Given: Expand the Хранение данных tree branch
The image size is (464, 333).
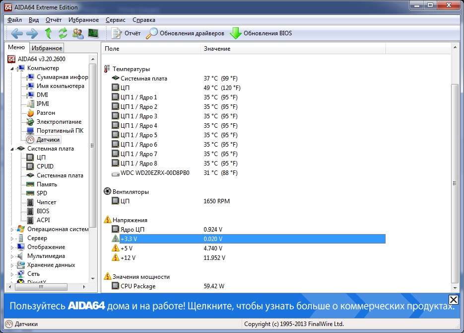Looking at the screenshot, I should [x=12, y=265].
